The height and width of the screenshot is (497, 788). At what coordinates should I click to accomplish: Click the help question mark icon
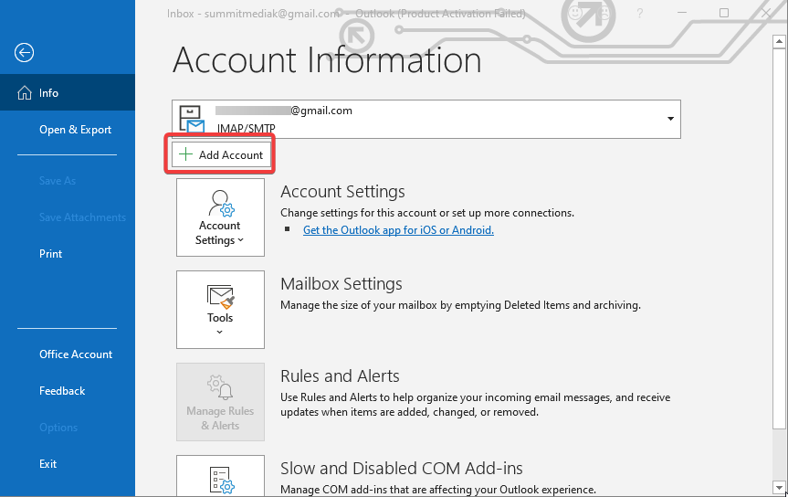640,13
